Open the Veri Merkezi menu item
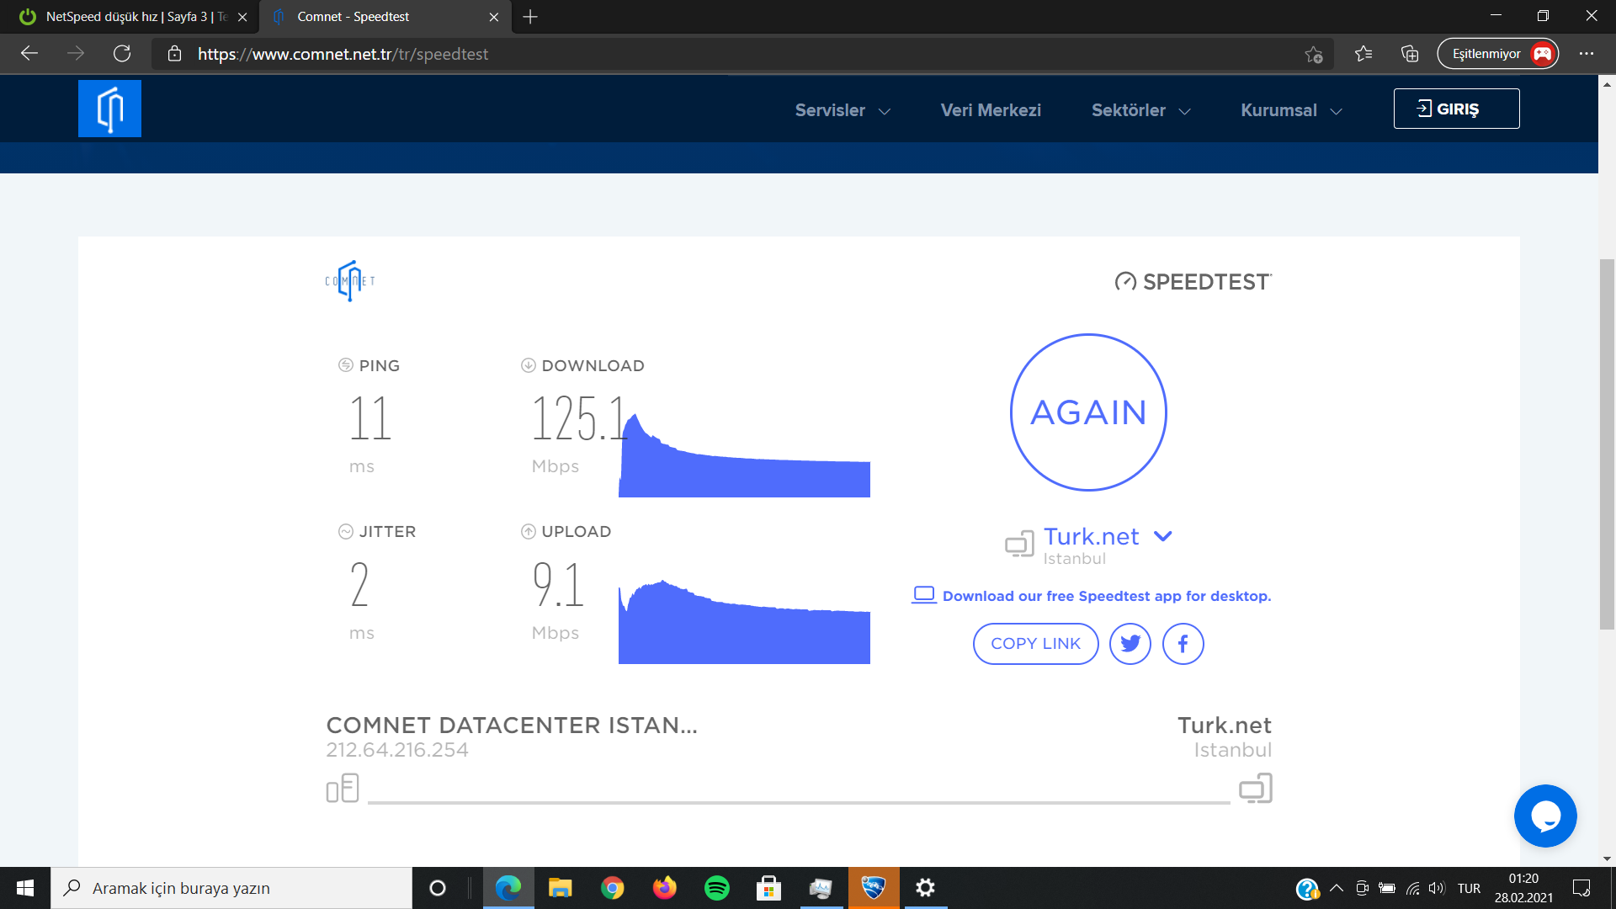This screenshot has height=909, width=1616. (x=991, y=110)
